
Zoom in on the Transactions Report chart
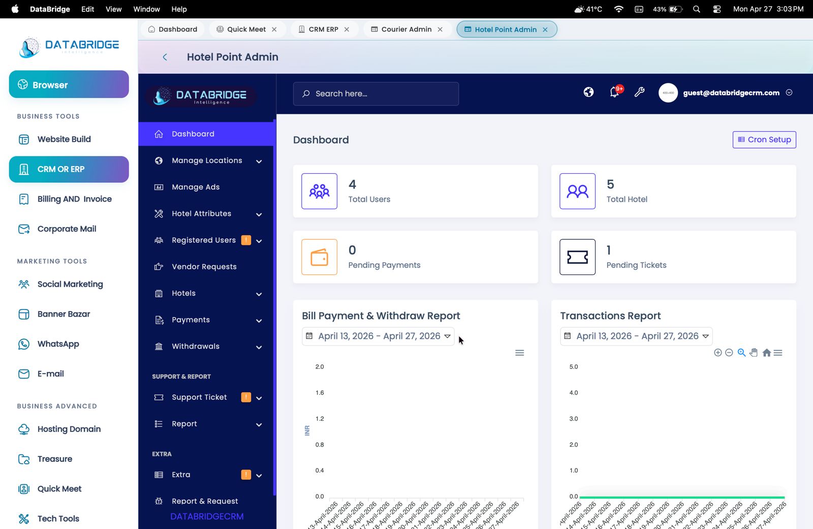point(718,353)
